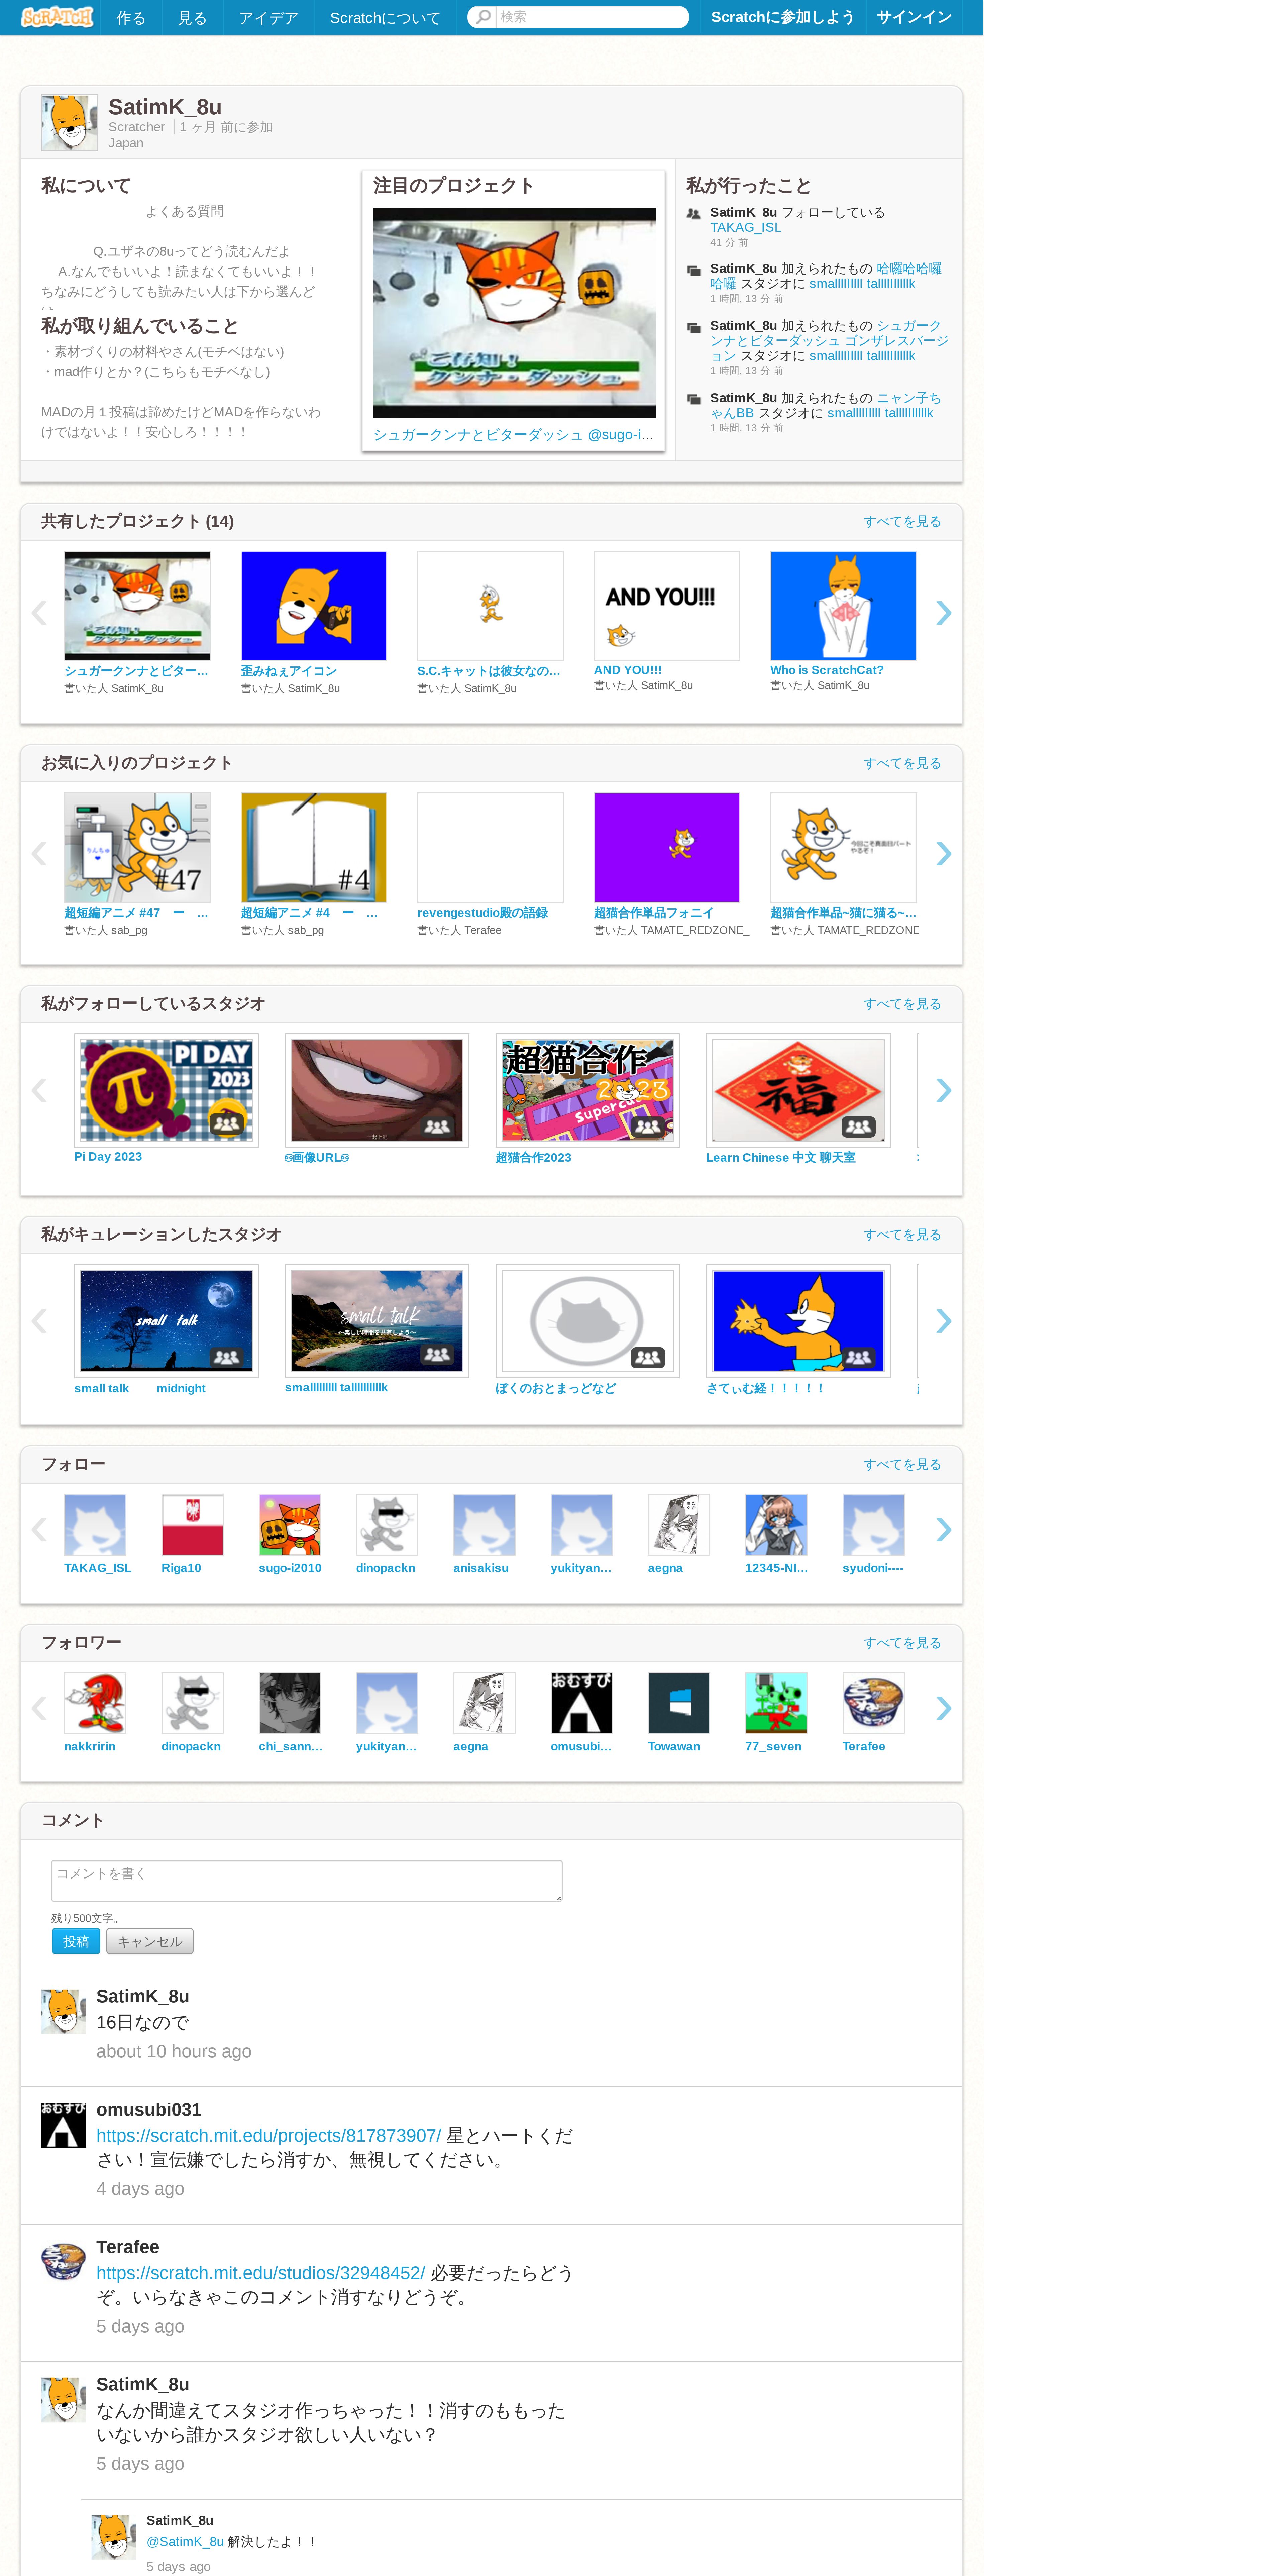Viewport: 1288px width, 2576px height.
Task: Open Learn Chinese 中文 聊天室 studio thumbnail
Action: pos(798,1090)
